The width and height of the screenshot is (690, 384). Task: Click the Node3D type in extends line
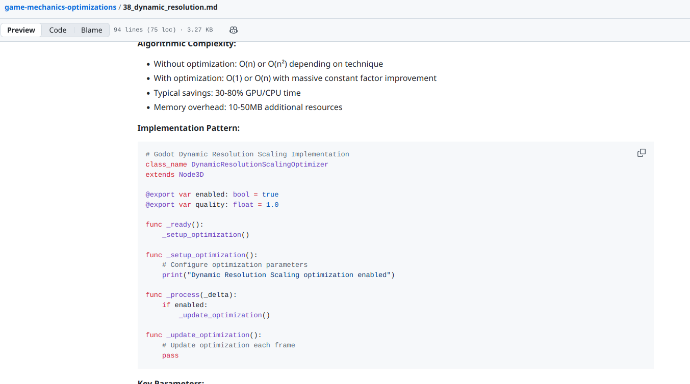191,175
